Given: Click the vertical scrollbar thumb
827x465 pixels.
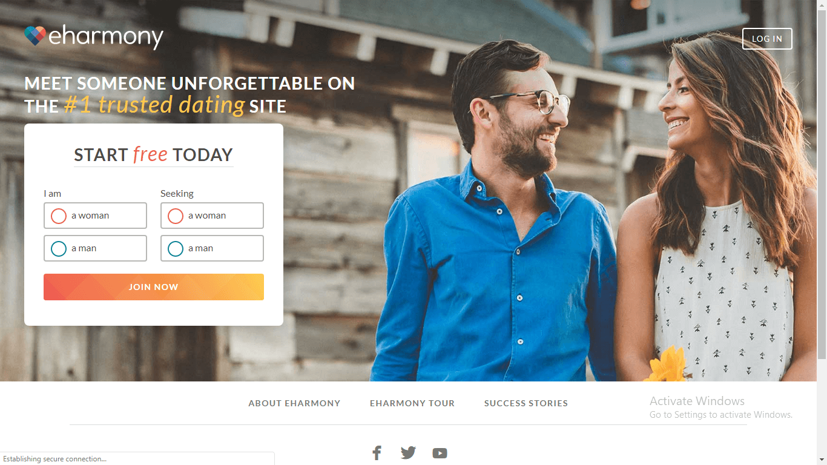Looking at the screenshot, I should click(822, 183).
